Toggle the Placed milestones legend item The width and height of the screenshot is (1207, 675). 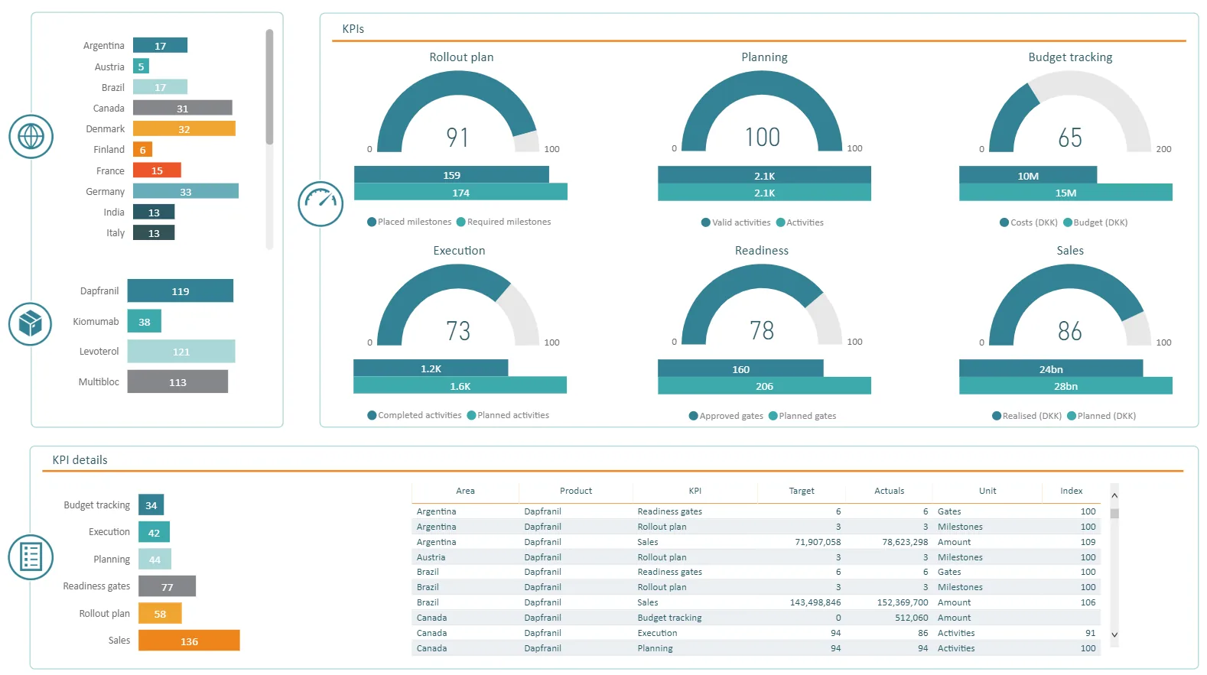pyautogui.click(x=409, y=222)
